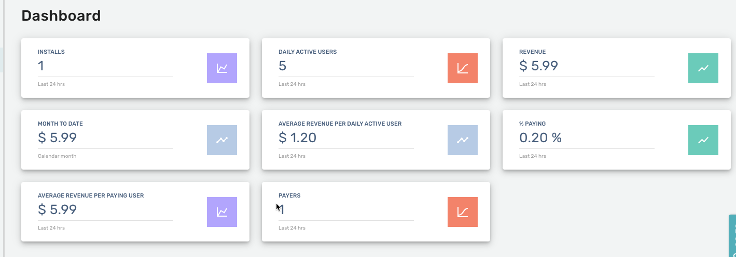Viewport: 736px width, 257px height.
Task: Click the Calendar month caption text
Action: (57, 156)
